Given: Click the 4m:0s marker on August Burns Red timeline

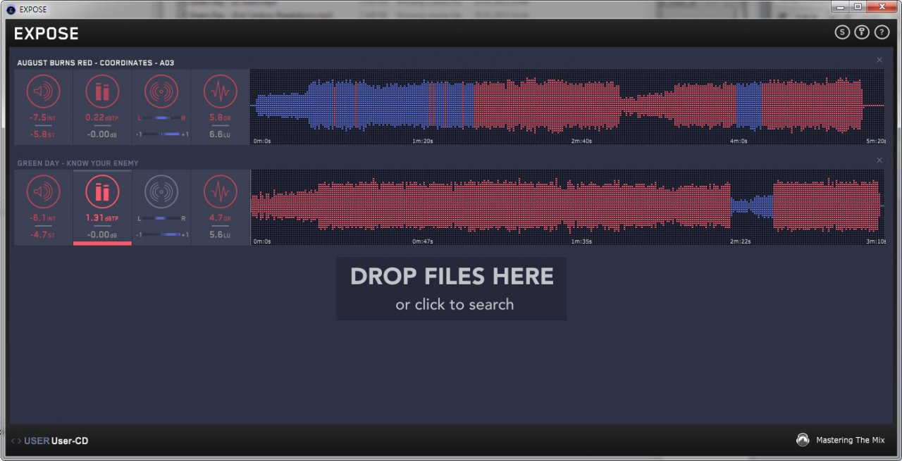Looking at the screenshot, I should 739,141.
